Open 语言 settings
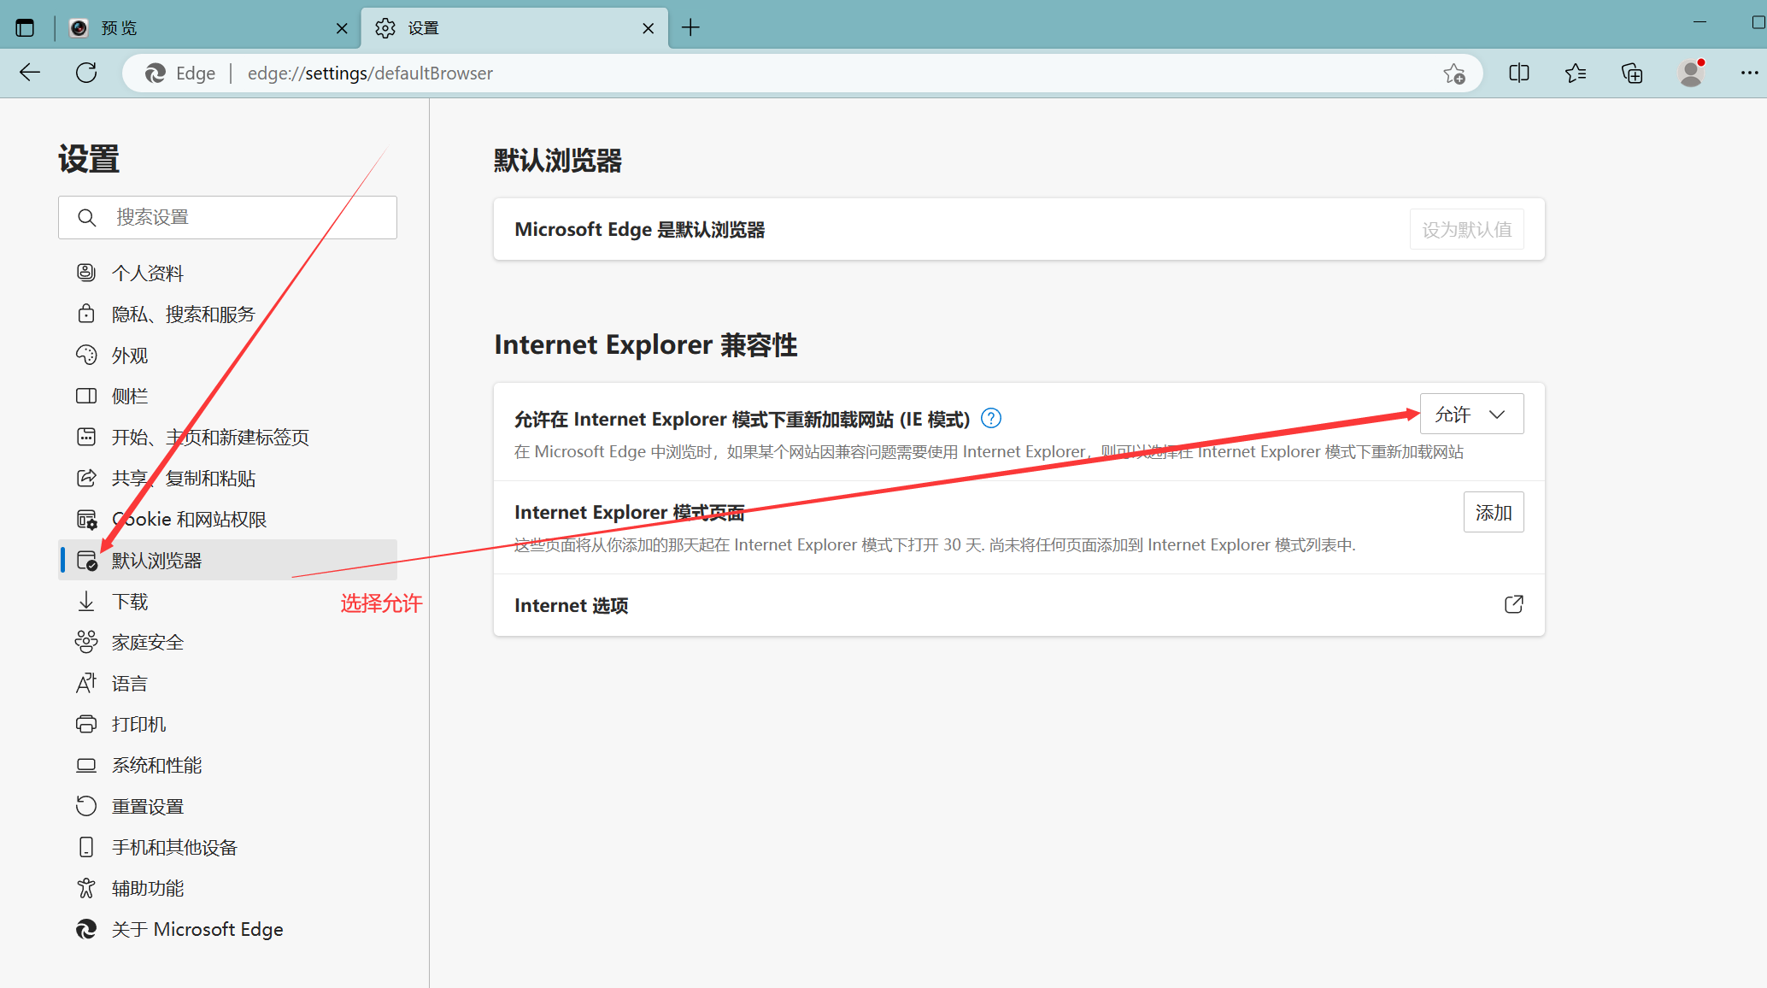This screenshot has height=988, width=1767. pyautogui.click(x=227, y=684)
